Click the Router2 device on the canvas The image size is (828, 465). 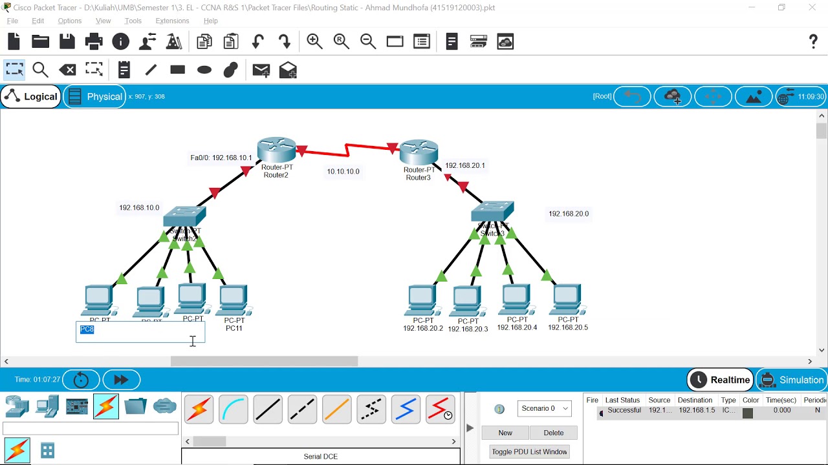coord(277,150)
